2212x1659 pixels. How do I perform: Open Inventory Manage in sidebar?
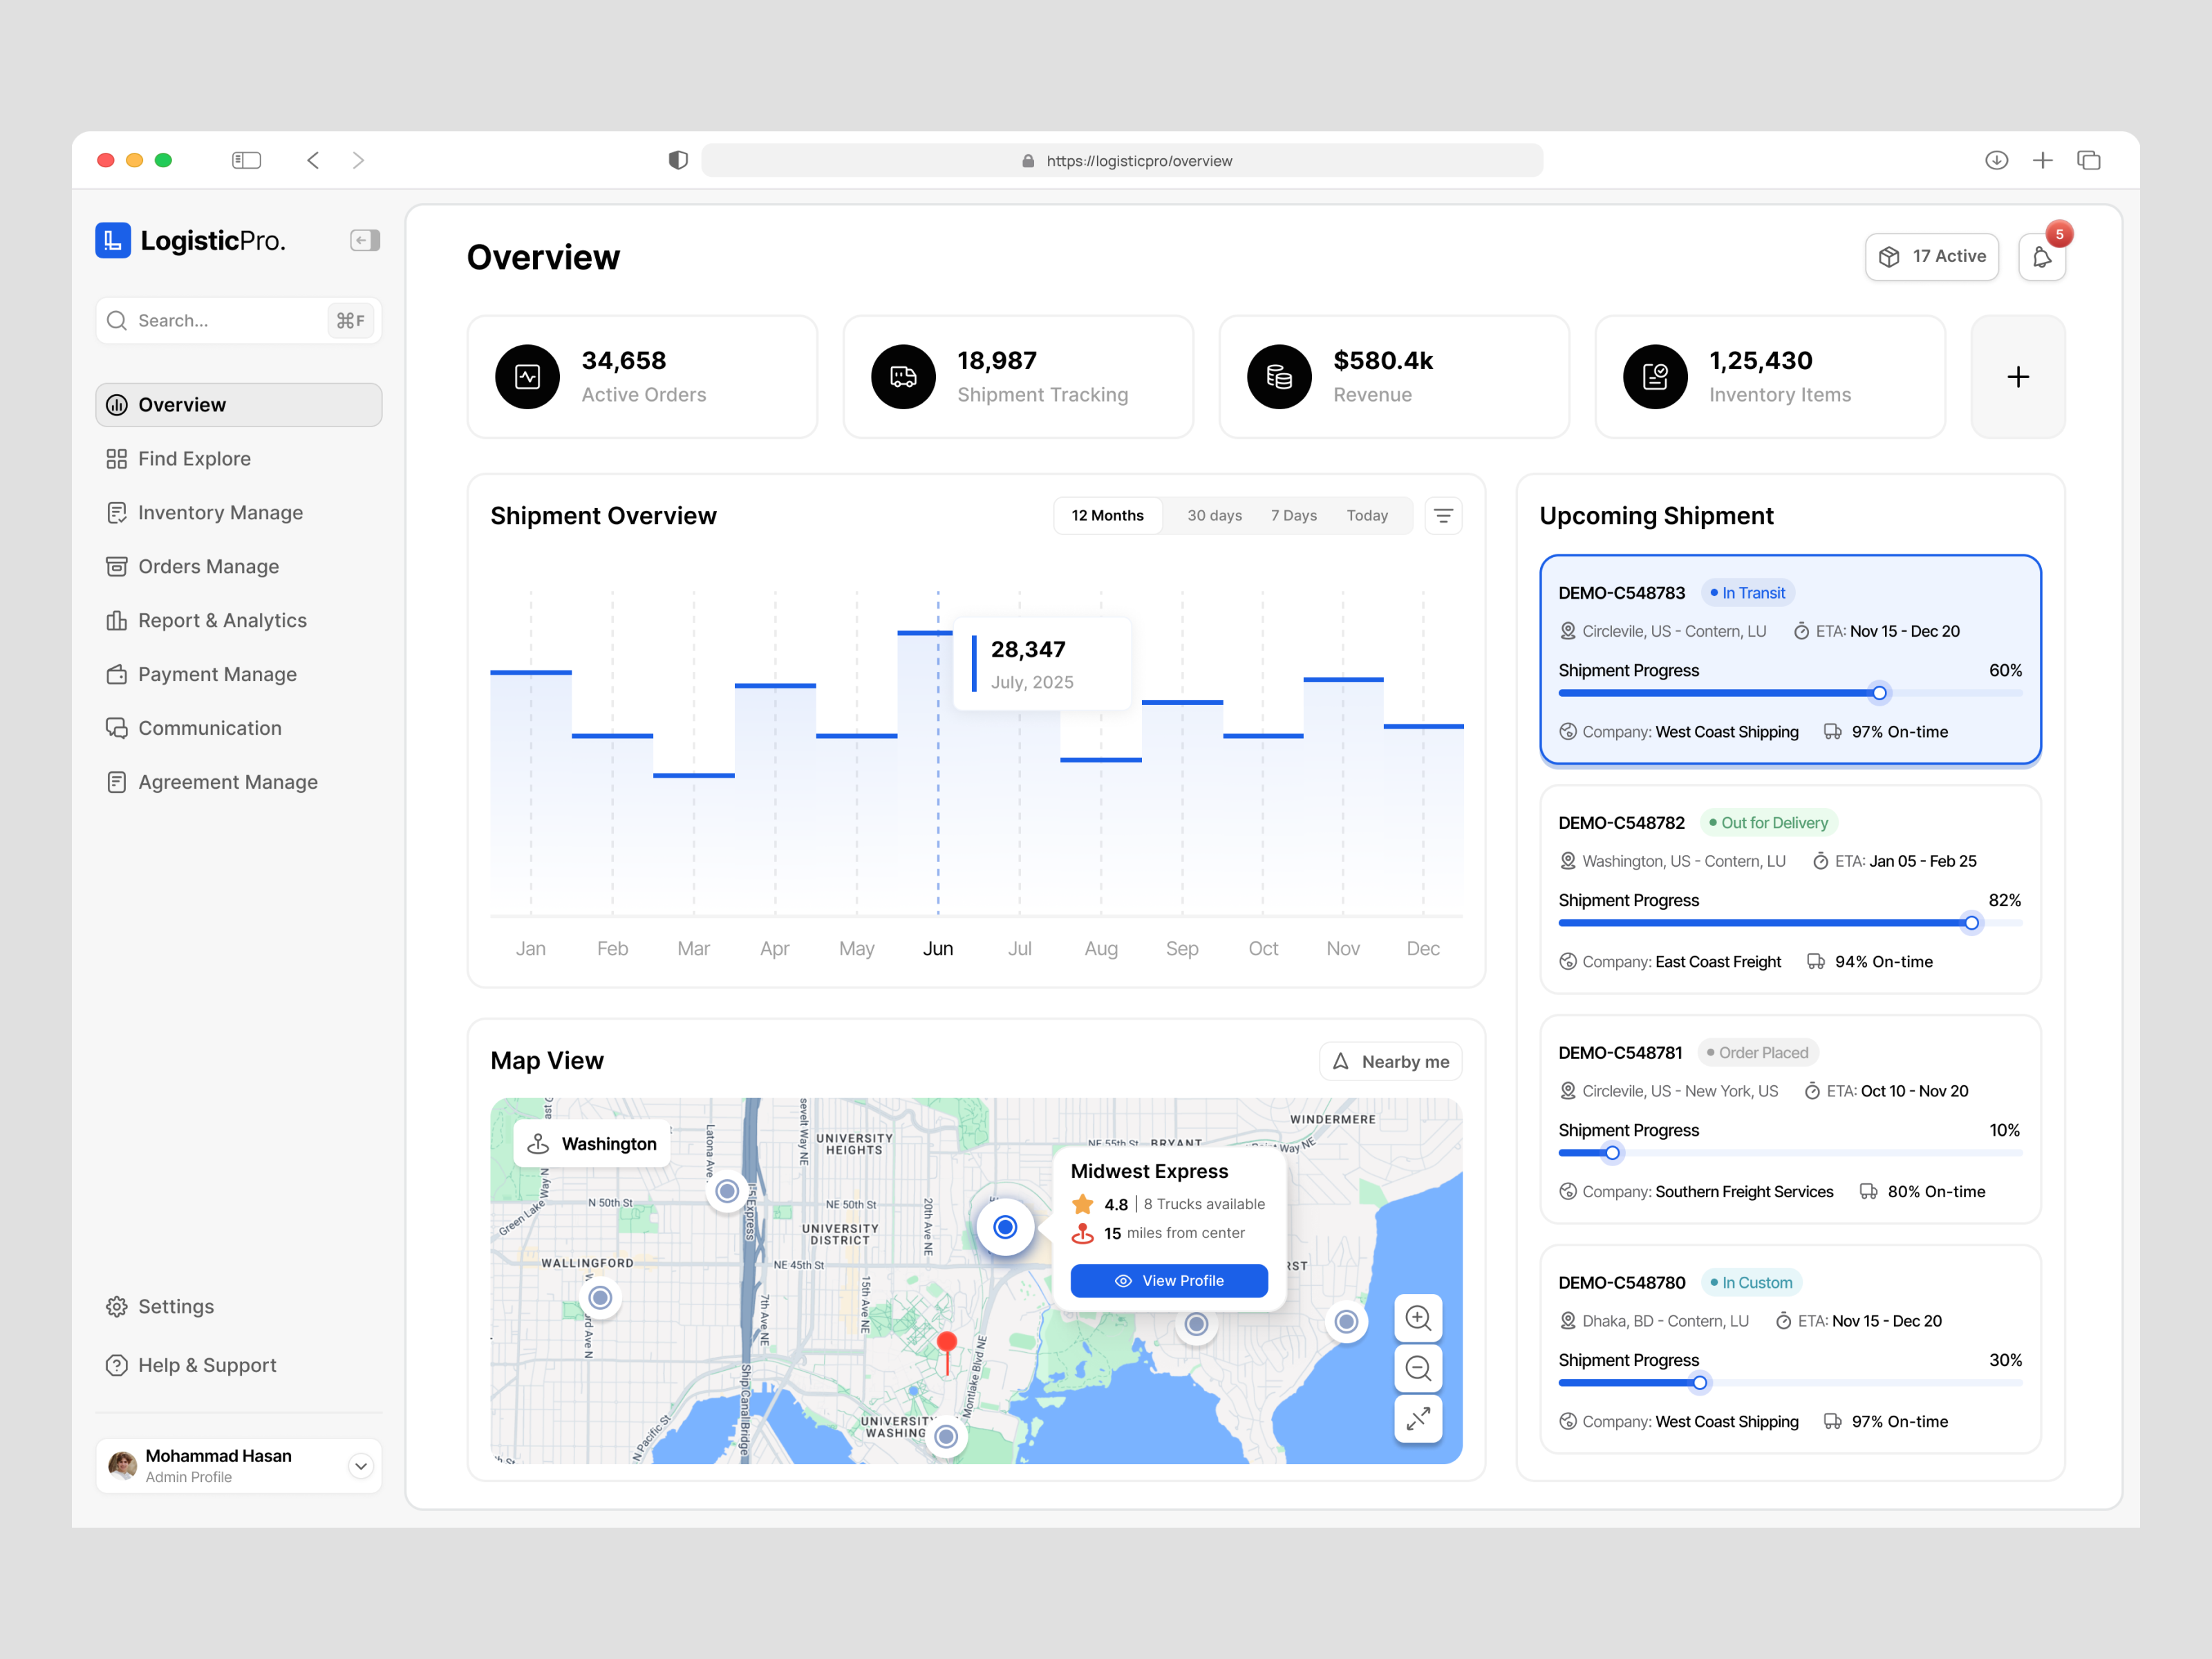click(220, 513)
